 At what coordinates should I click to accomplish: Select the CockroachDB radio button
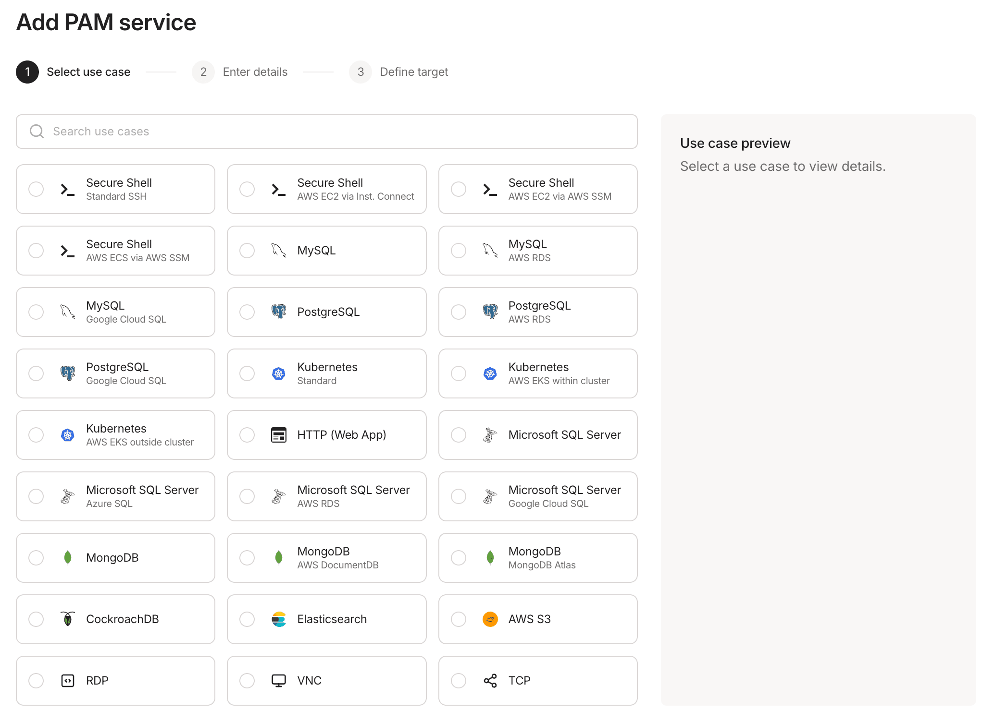coord(36,619)
